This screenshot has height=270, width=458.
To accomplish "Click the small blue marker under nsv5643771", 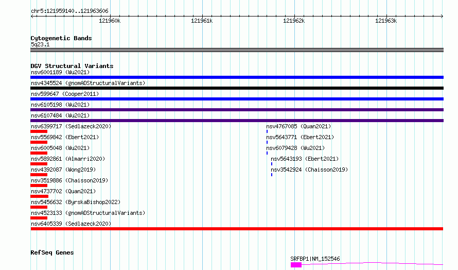I will click(x=267, y=142).
